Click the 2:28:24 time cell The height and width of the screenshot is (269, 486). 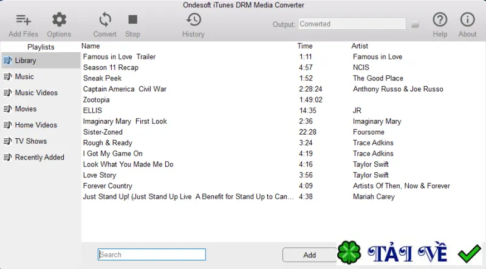click(x=310, y=89)
